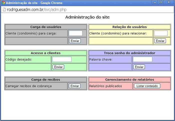
Task: Submit the Troca senha do administrador form
Action: tap(139, 67)
